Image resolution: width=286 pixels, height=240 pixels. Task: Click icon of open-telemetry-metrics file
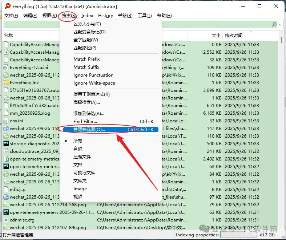(x=6, y=159)
